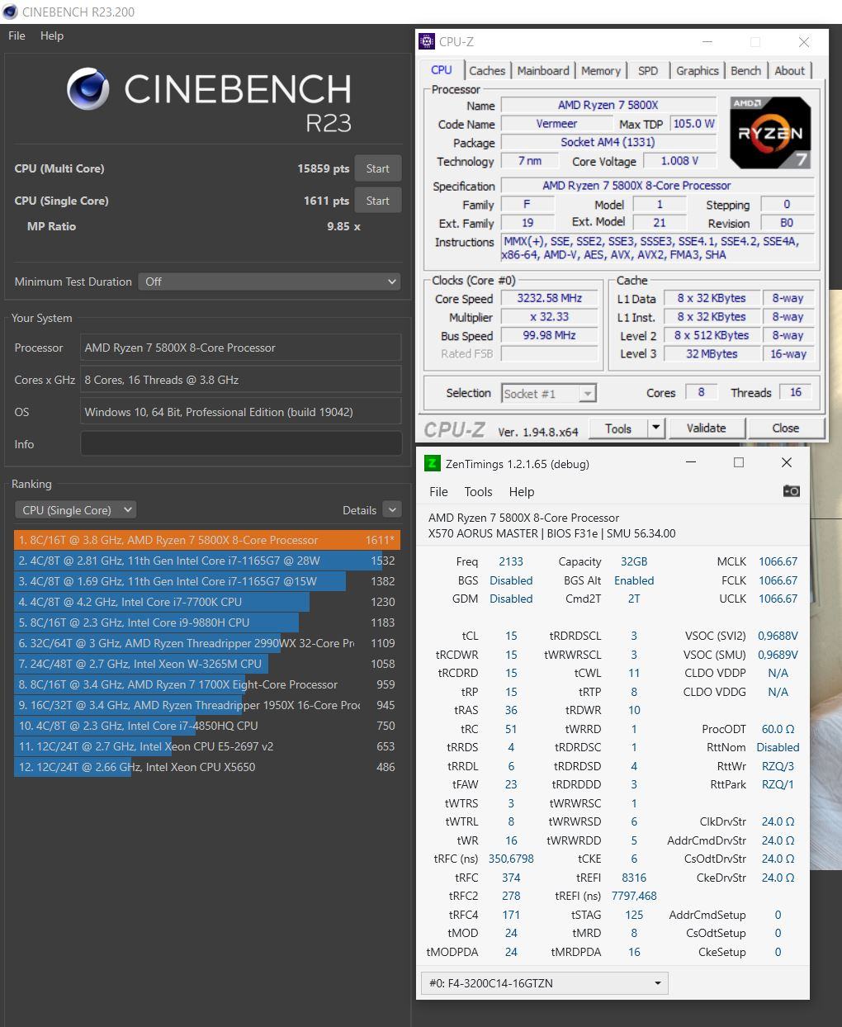Open Cinebench File menu
Viewport: 842px width, 1027px height.
pos(17,35)
